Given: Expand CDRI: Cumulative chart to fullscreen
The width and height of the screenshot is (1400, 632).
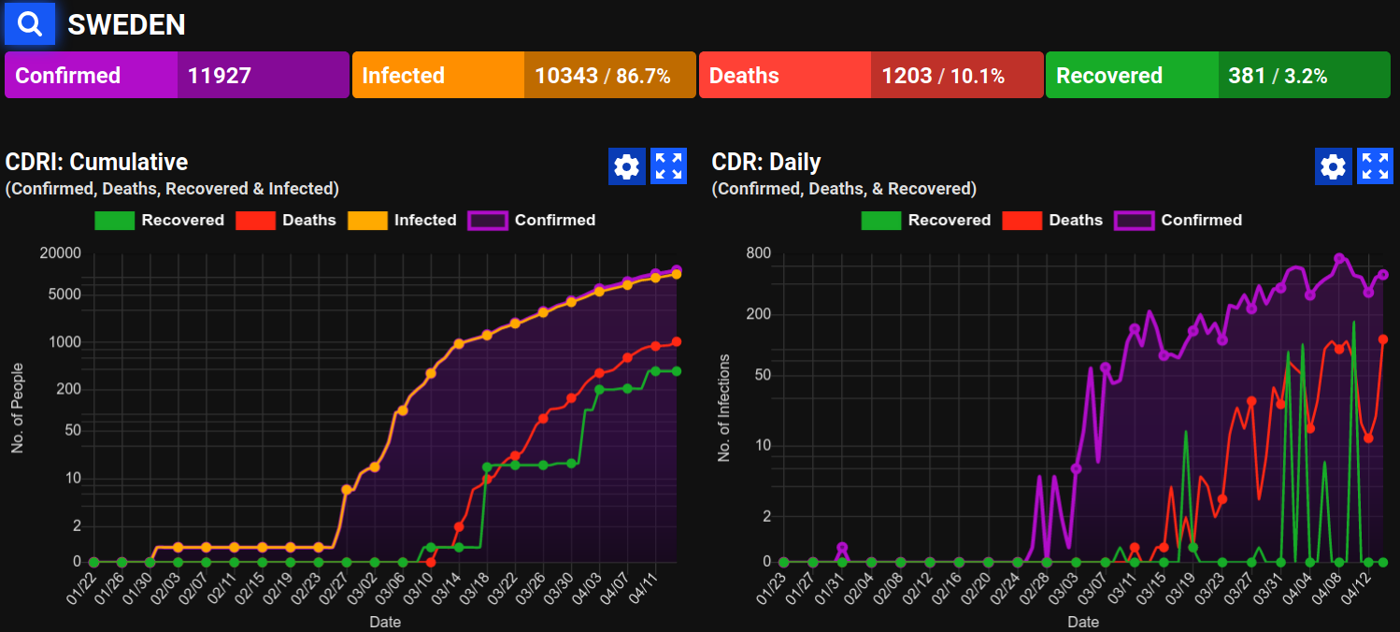Looking at the screenshot, I should point(668,166).
